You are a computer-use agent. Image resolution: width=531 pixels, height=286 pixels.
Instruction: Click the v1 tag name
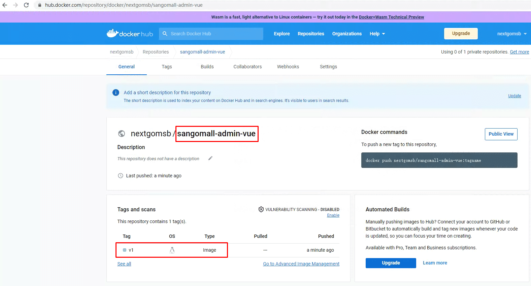tap(131, 250)
